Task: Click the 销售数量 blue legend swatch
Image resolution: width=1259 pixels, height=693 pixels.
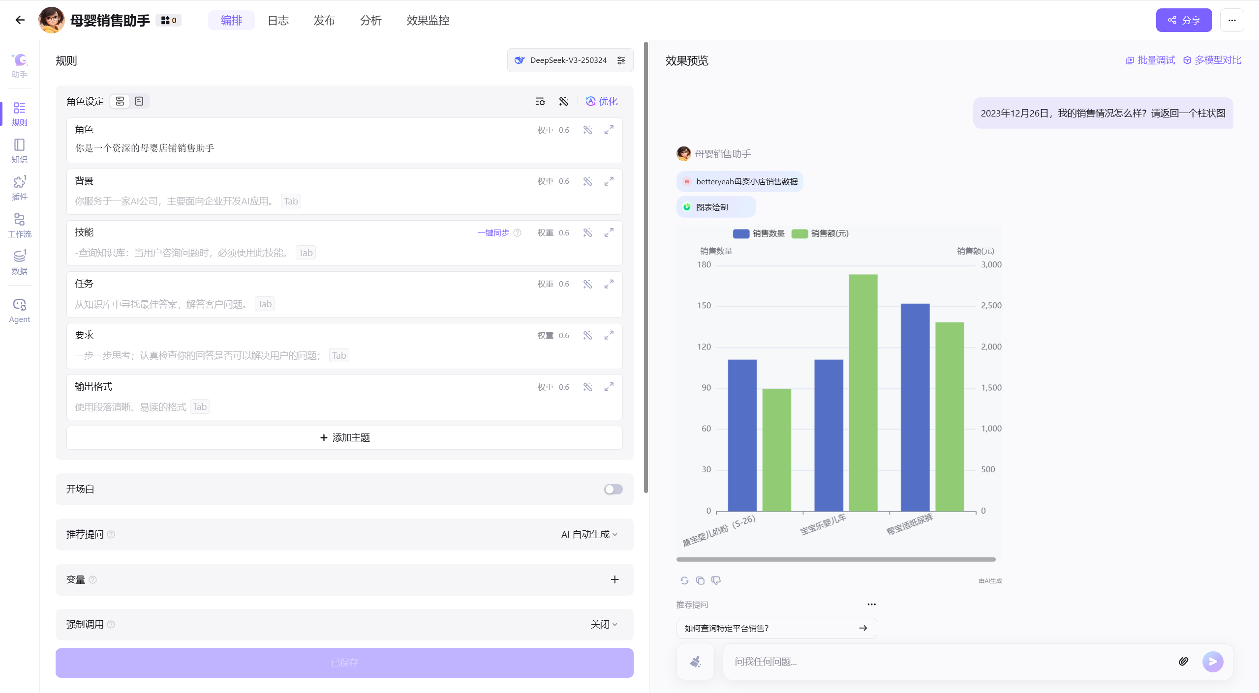Action: (741, 233)
